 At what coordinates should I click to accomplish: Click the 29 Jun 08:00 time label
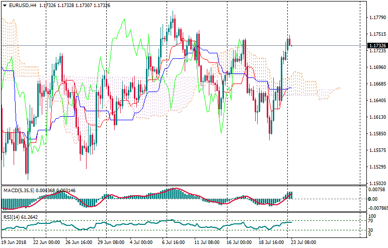111,242
